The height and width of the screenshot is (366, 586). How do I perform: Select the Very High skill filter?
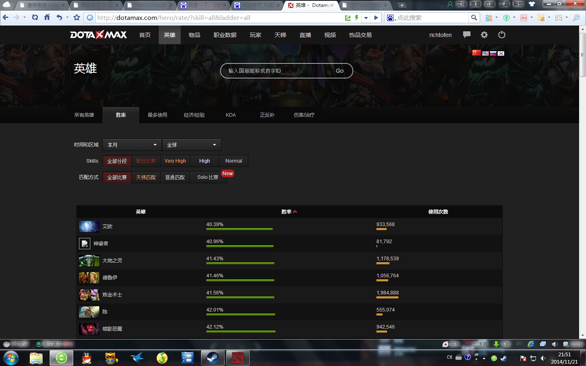point(175,161)
